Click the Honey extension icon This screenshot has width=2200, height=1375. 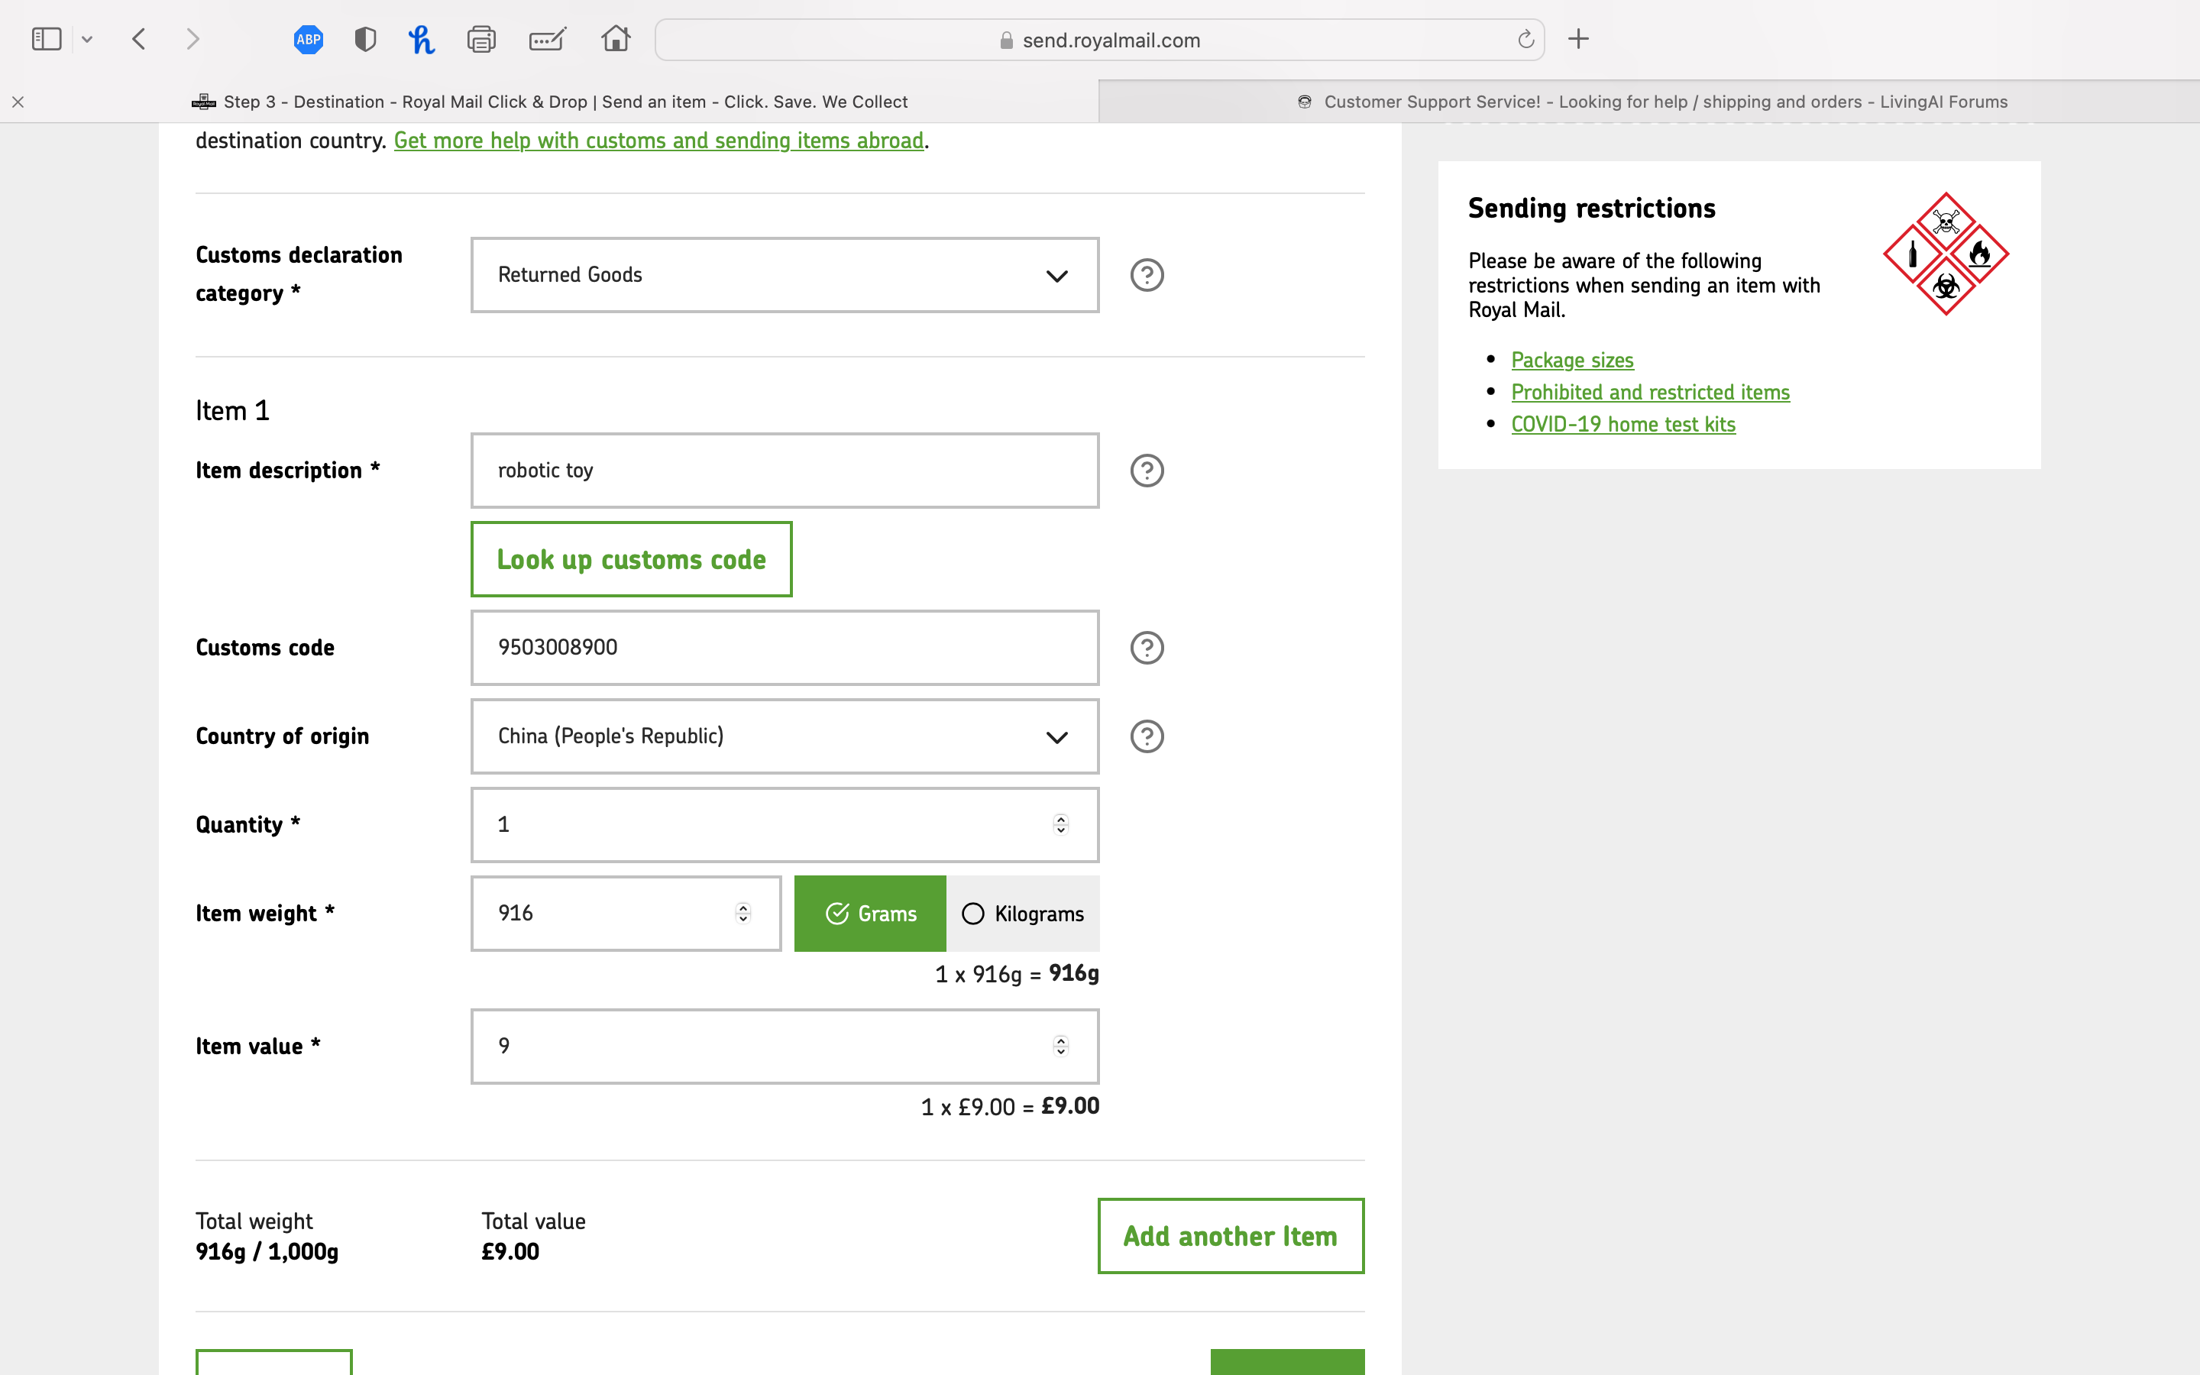pos(421,39)
